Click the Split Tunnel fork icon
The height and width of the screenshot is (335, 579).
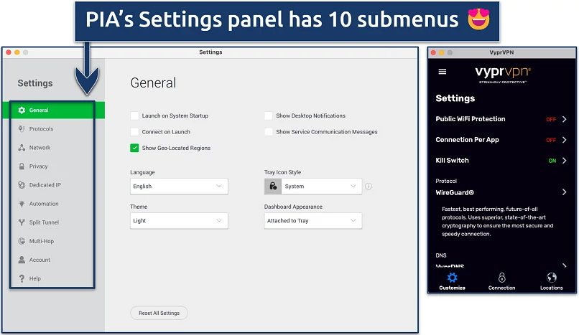click(x=22, y=222)
